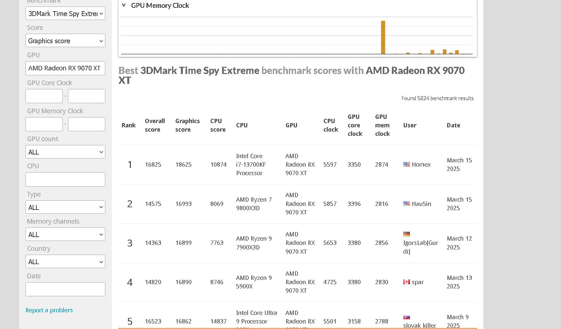Screen dimensions: 561x329
Task: Click the German flag above IgorsLab
Action: (x=406, y=234)
